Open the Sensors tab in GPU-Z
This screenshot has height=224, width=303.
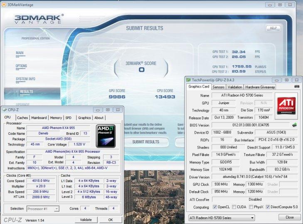219,87
